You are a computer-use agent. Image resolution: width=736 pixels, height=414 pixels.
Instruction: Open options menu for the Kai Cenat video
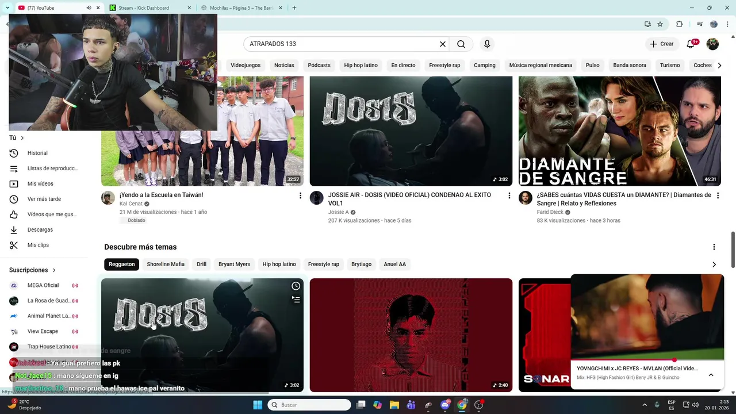point(300,196)
